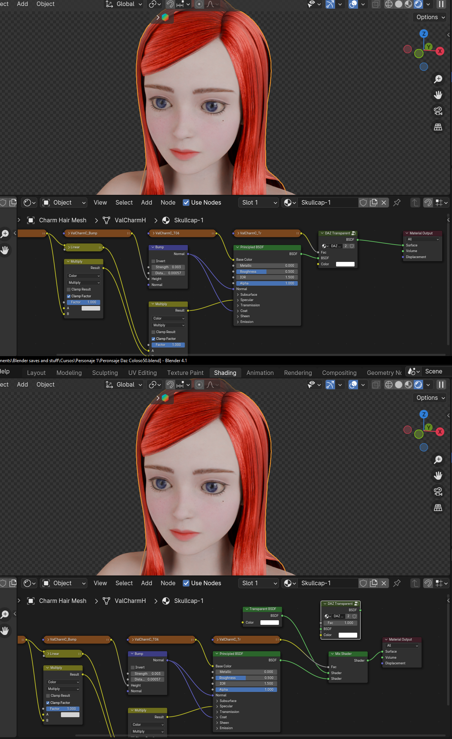Open Select menu in upper node editor
This screenshot has height=739, width=452.
pos(124,202)
